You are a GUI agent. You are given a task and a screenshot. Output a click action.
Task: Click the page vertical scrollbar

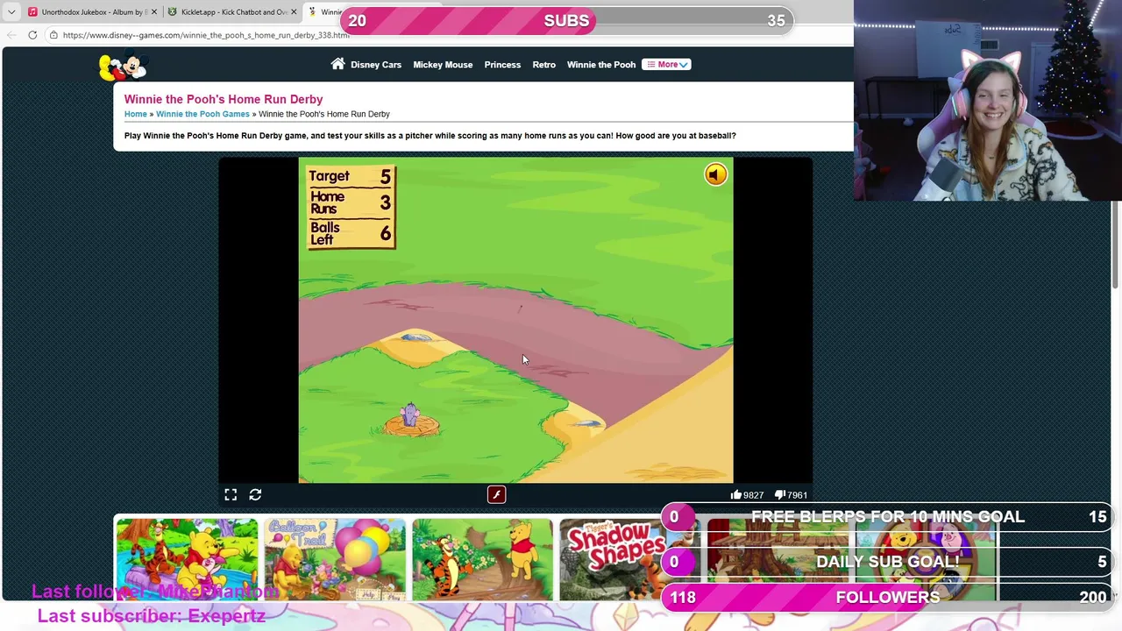coord(1116,245)
